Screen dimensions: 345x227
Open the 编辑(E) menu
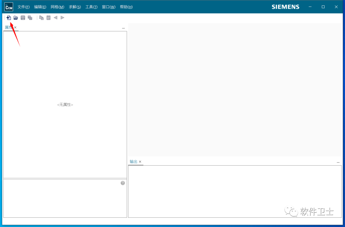click(x=40, y=7)
